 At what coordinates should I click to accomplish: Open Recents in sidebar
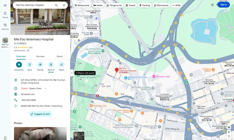coord(5,27)
